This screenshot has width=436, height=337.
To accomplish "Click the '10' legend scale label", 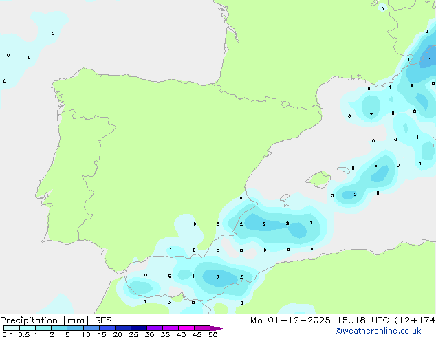I will (x=86, y=334).
